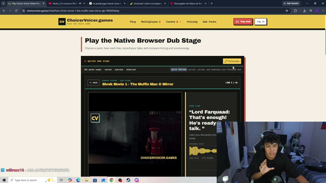Open the Discord icon on taskbar
Image resolution: width=326 pixels, height=183 pixels.
coord(137,180)
